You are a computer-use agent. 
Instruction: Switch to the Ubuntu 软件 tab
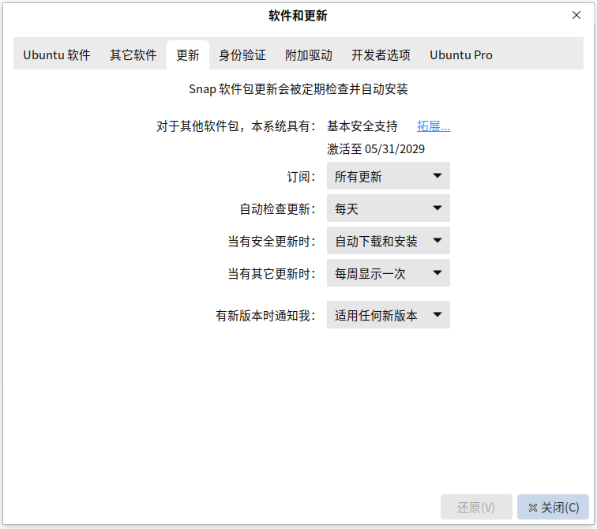click(x=57, y=54)
